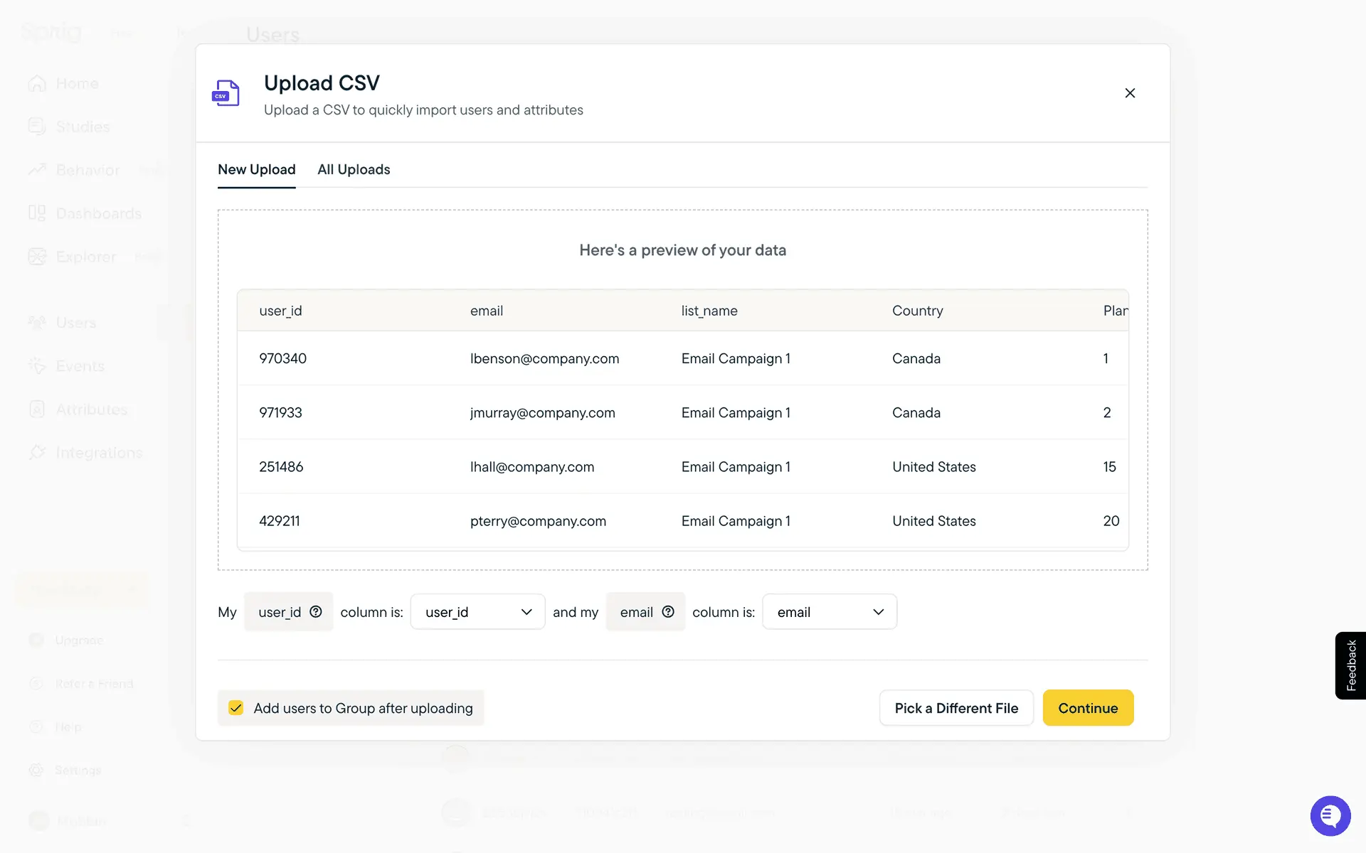
Task: Open the user_id column dropdown
Action: [477, 612]
